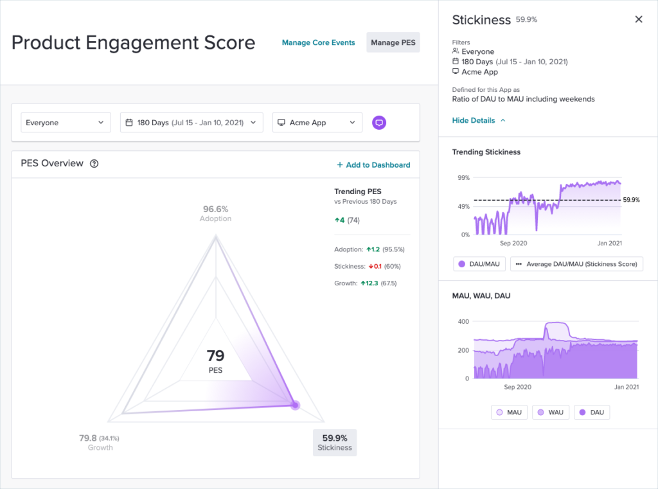
Task: Click the monitor icon next to Acme App filter
Action: [281, 122]
